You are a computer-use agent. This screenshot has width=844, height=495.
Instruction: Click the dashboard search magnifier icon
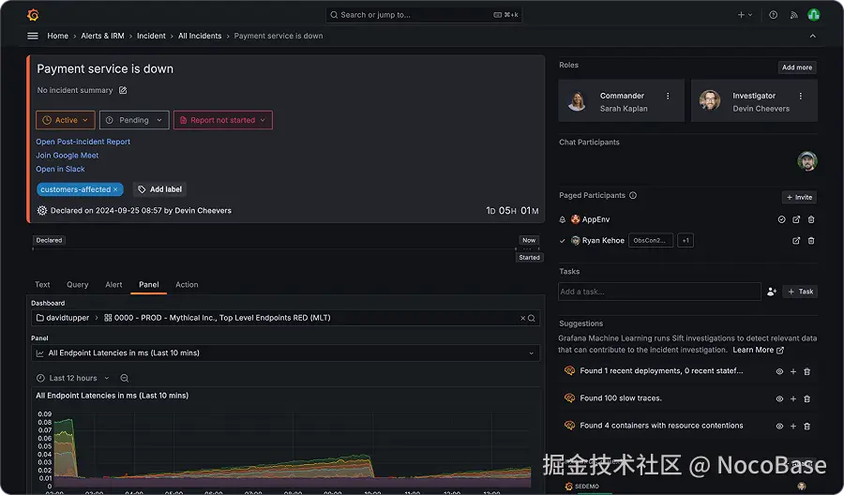pos(532,318)
